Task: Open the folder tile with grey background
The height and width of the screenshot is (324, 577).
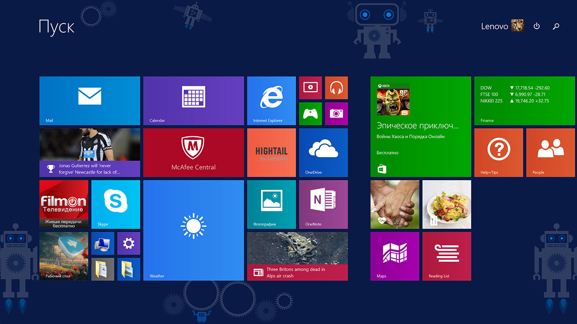Action: [103, 269]
